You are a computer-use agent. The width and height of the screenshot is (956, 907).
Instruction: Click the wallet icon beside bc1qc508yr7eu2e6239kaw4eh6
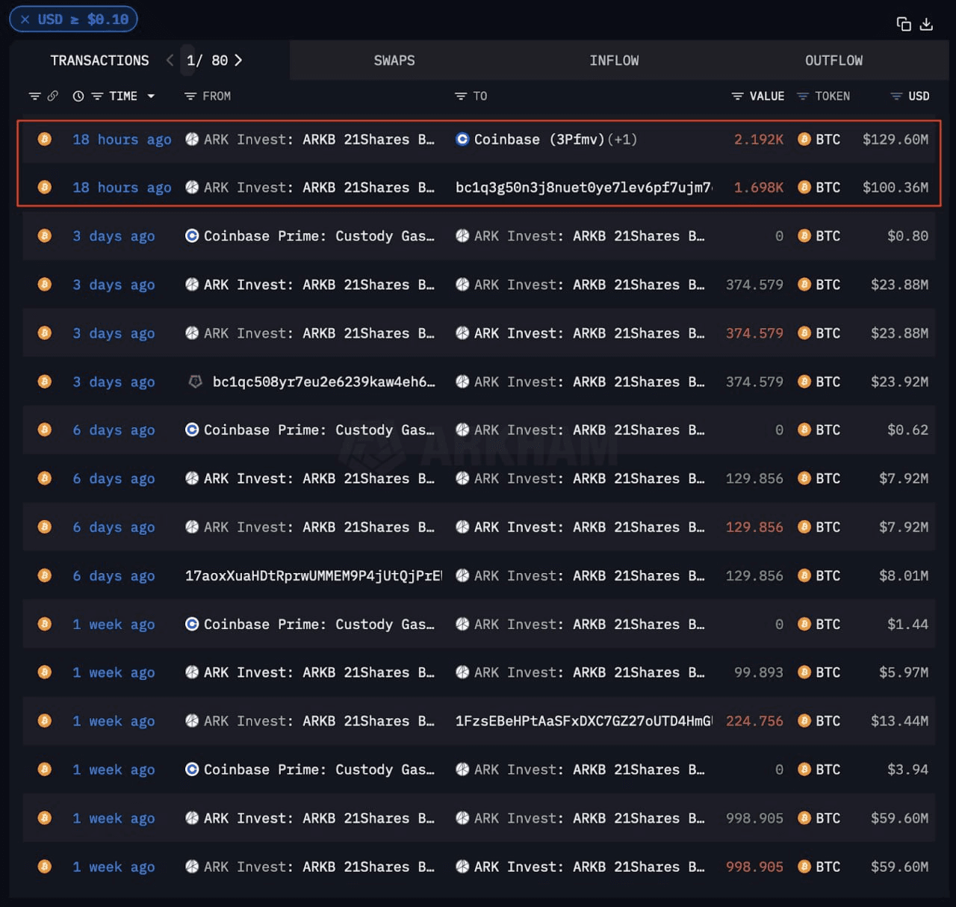point(196,381)
